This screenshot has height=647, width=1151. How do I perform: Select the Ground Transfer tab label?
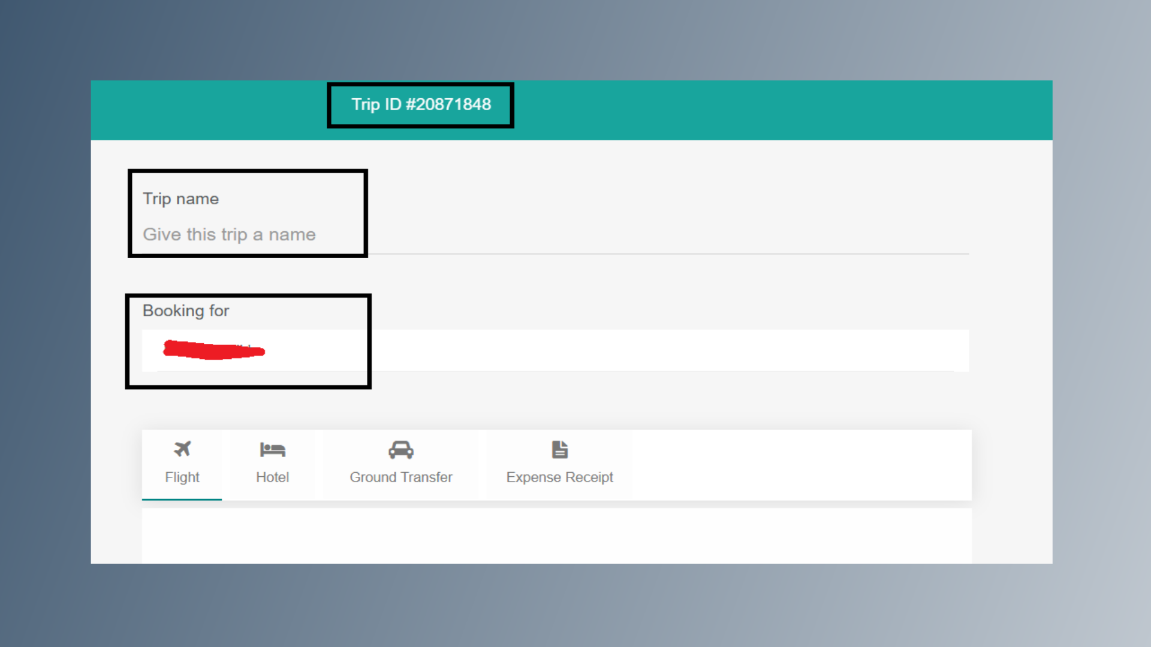[x=401, y=477]
